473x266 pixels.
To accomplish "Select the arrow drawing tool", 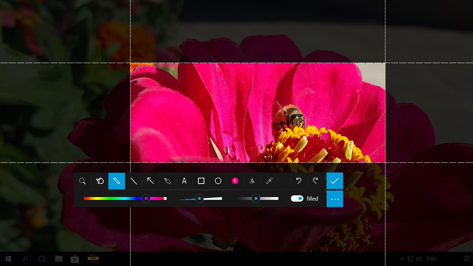I will click(151, 181).
